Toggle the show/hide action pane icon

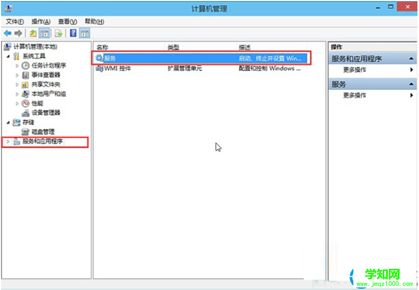[x=84, y=33]
